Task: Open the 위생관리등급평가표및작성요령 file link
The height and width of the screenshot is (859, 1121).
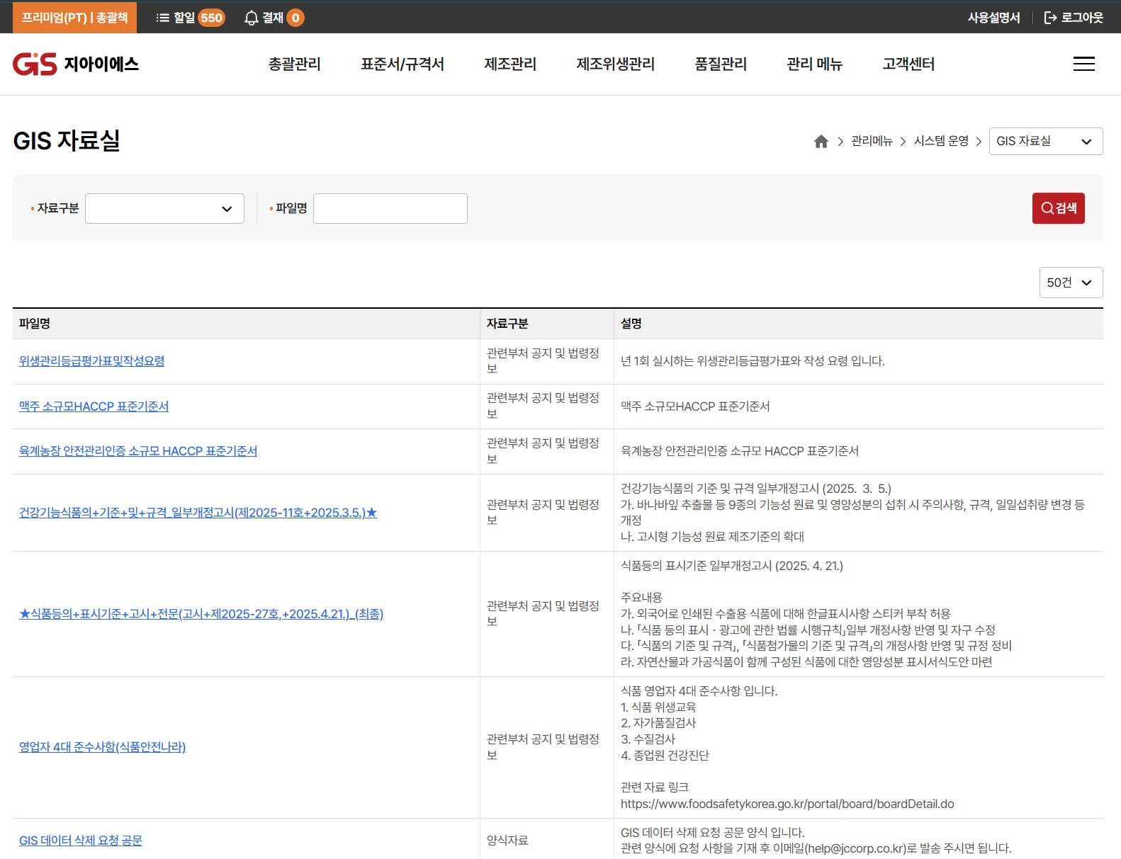Action: point(91,361)
